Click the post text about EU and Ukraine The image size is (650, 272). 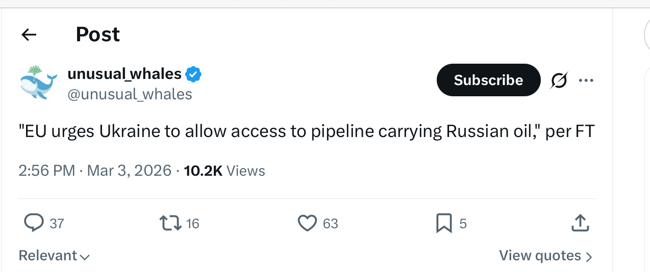[x=306, y=131]
